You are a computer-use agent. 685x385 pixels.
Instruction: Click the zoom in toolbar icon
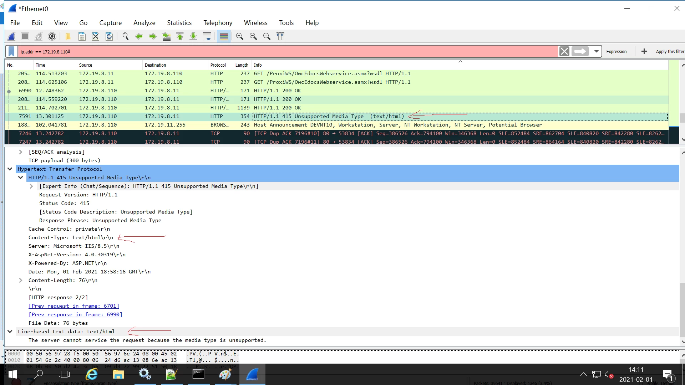pos(239,36)
